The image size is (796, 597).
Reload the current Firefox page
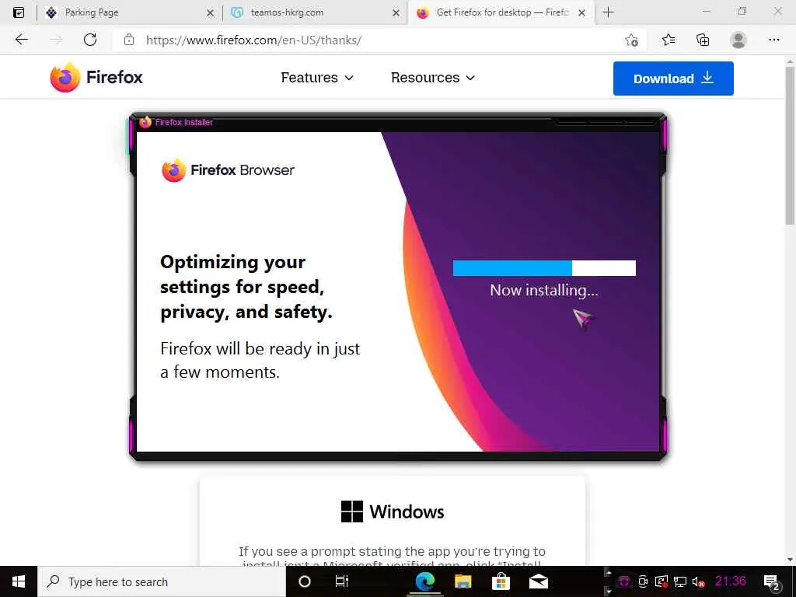tap(90, 40)
